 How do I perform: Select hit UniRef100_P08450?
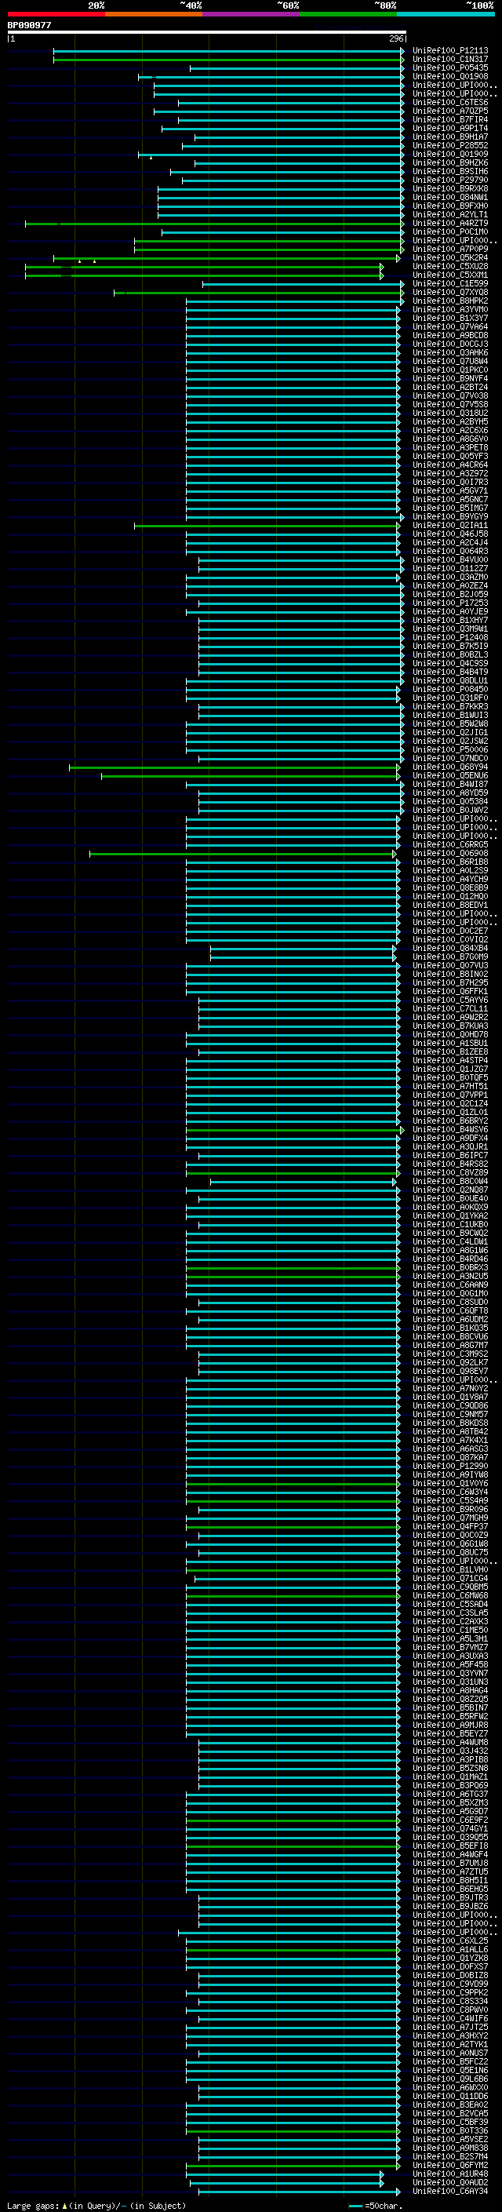[x=449, y=690]
